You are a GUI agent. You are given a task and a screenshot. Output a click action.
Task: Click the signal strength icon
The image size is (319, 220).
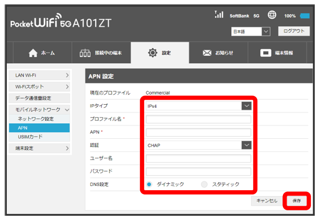tap(219, 15)
